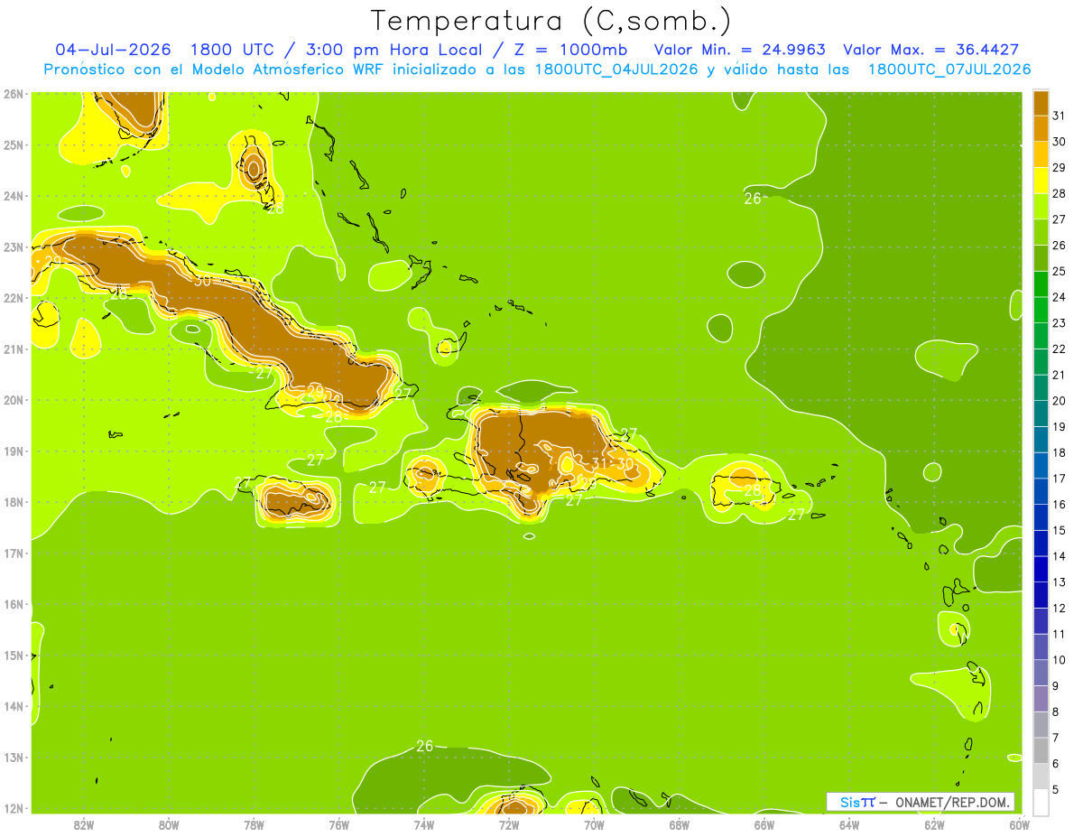Image resolution: width=1083 pixels, height=837 pixels.
Task: Pick the yellow swatch between 28 and 29
Action: [1041, 180]
